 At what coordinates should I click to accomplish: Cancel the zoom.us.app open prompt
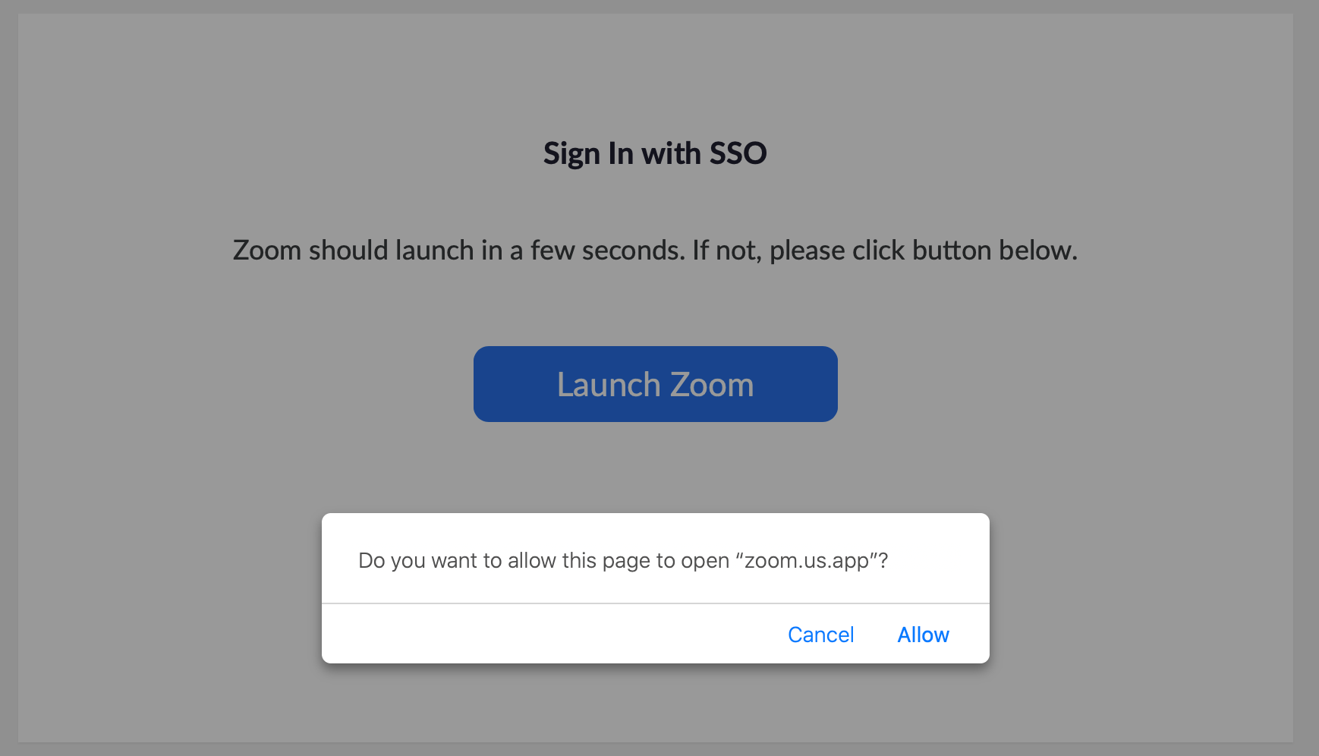pyautogui.click(x=820, y=635)
